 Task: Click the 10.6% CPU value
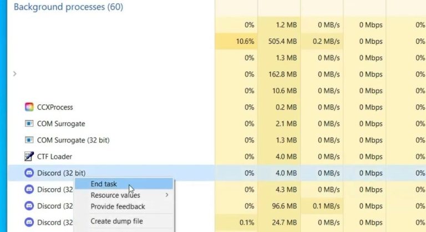pyautogui.click(x=245, y=41)
